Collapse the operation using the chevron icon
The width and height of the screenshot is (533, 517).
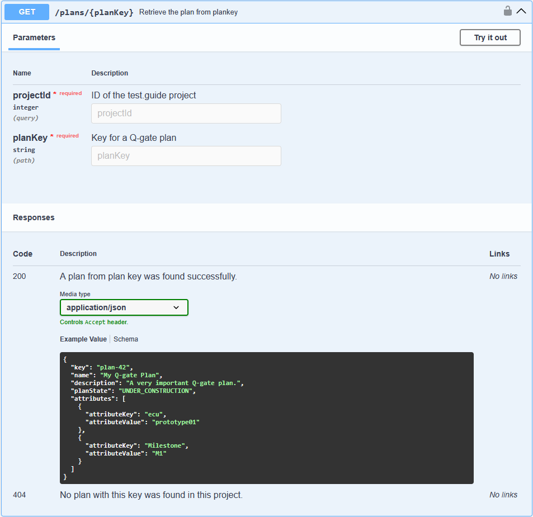coord(522,11)
